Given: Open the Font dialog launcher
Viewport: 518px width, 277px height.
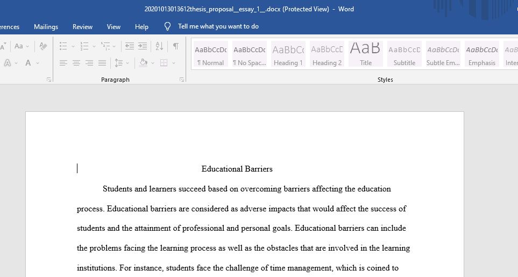Looking at the screenshot, I should click(49, 80).
